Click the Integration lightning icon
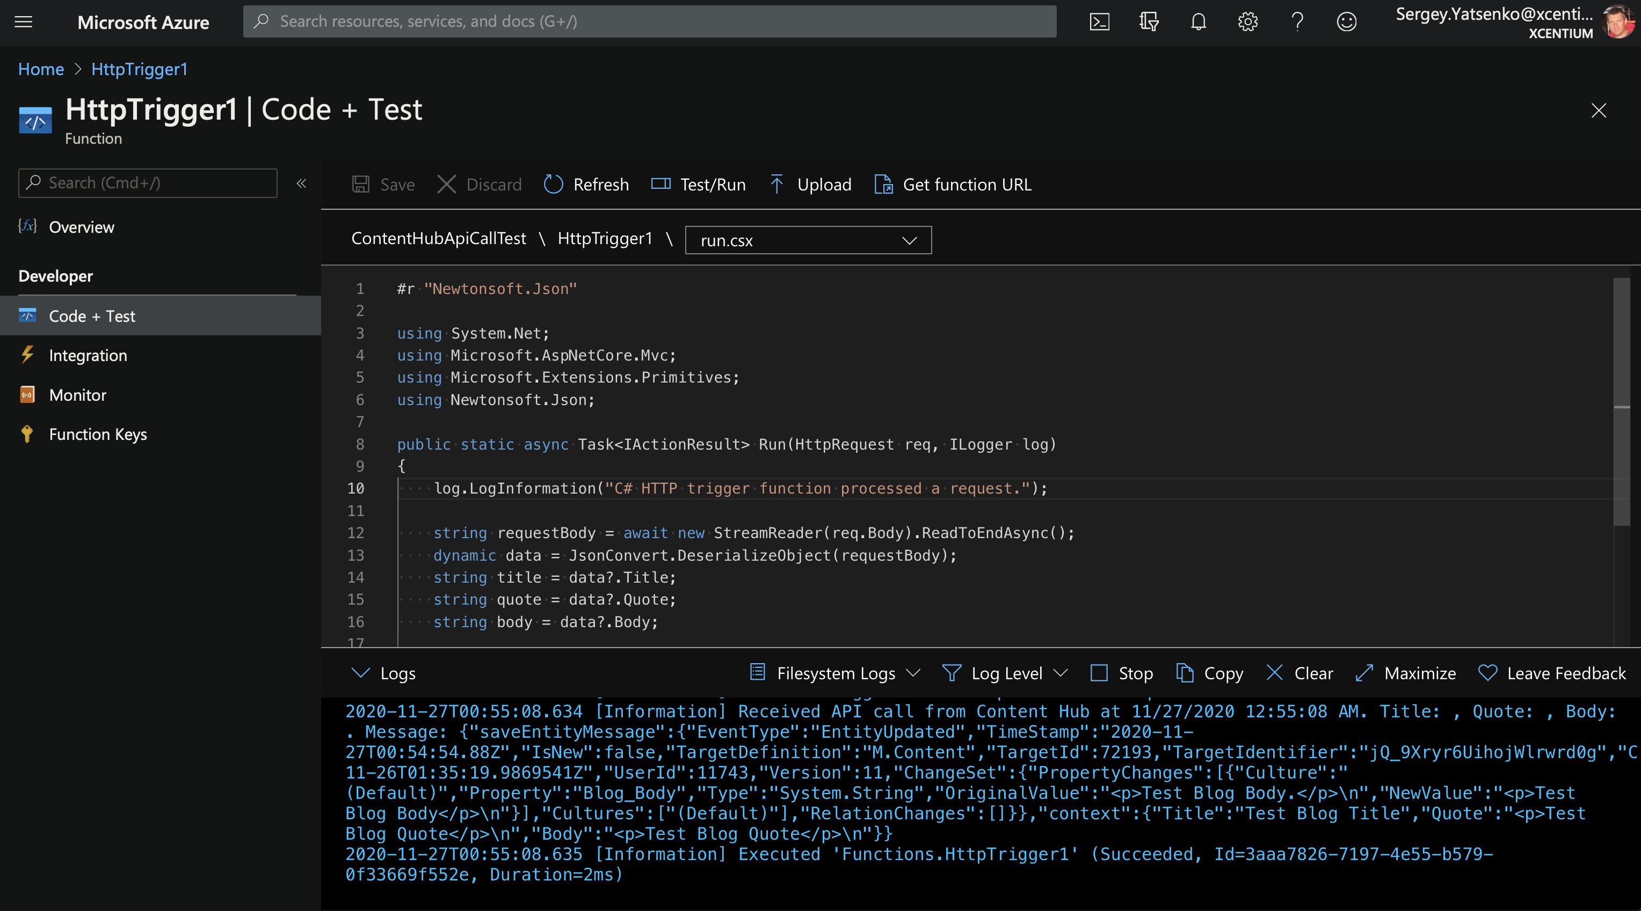 27,355
